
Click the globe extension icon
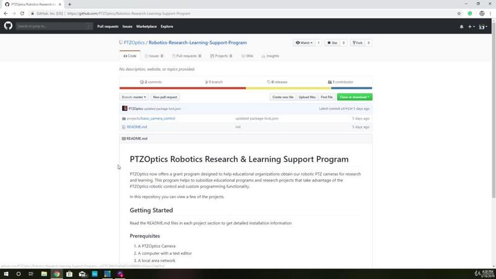point(482,14)
